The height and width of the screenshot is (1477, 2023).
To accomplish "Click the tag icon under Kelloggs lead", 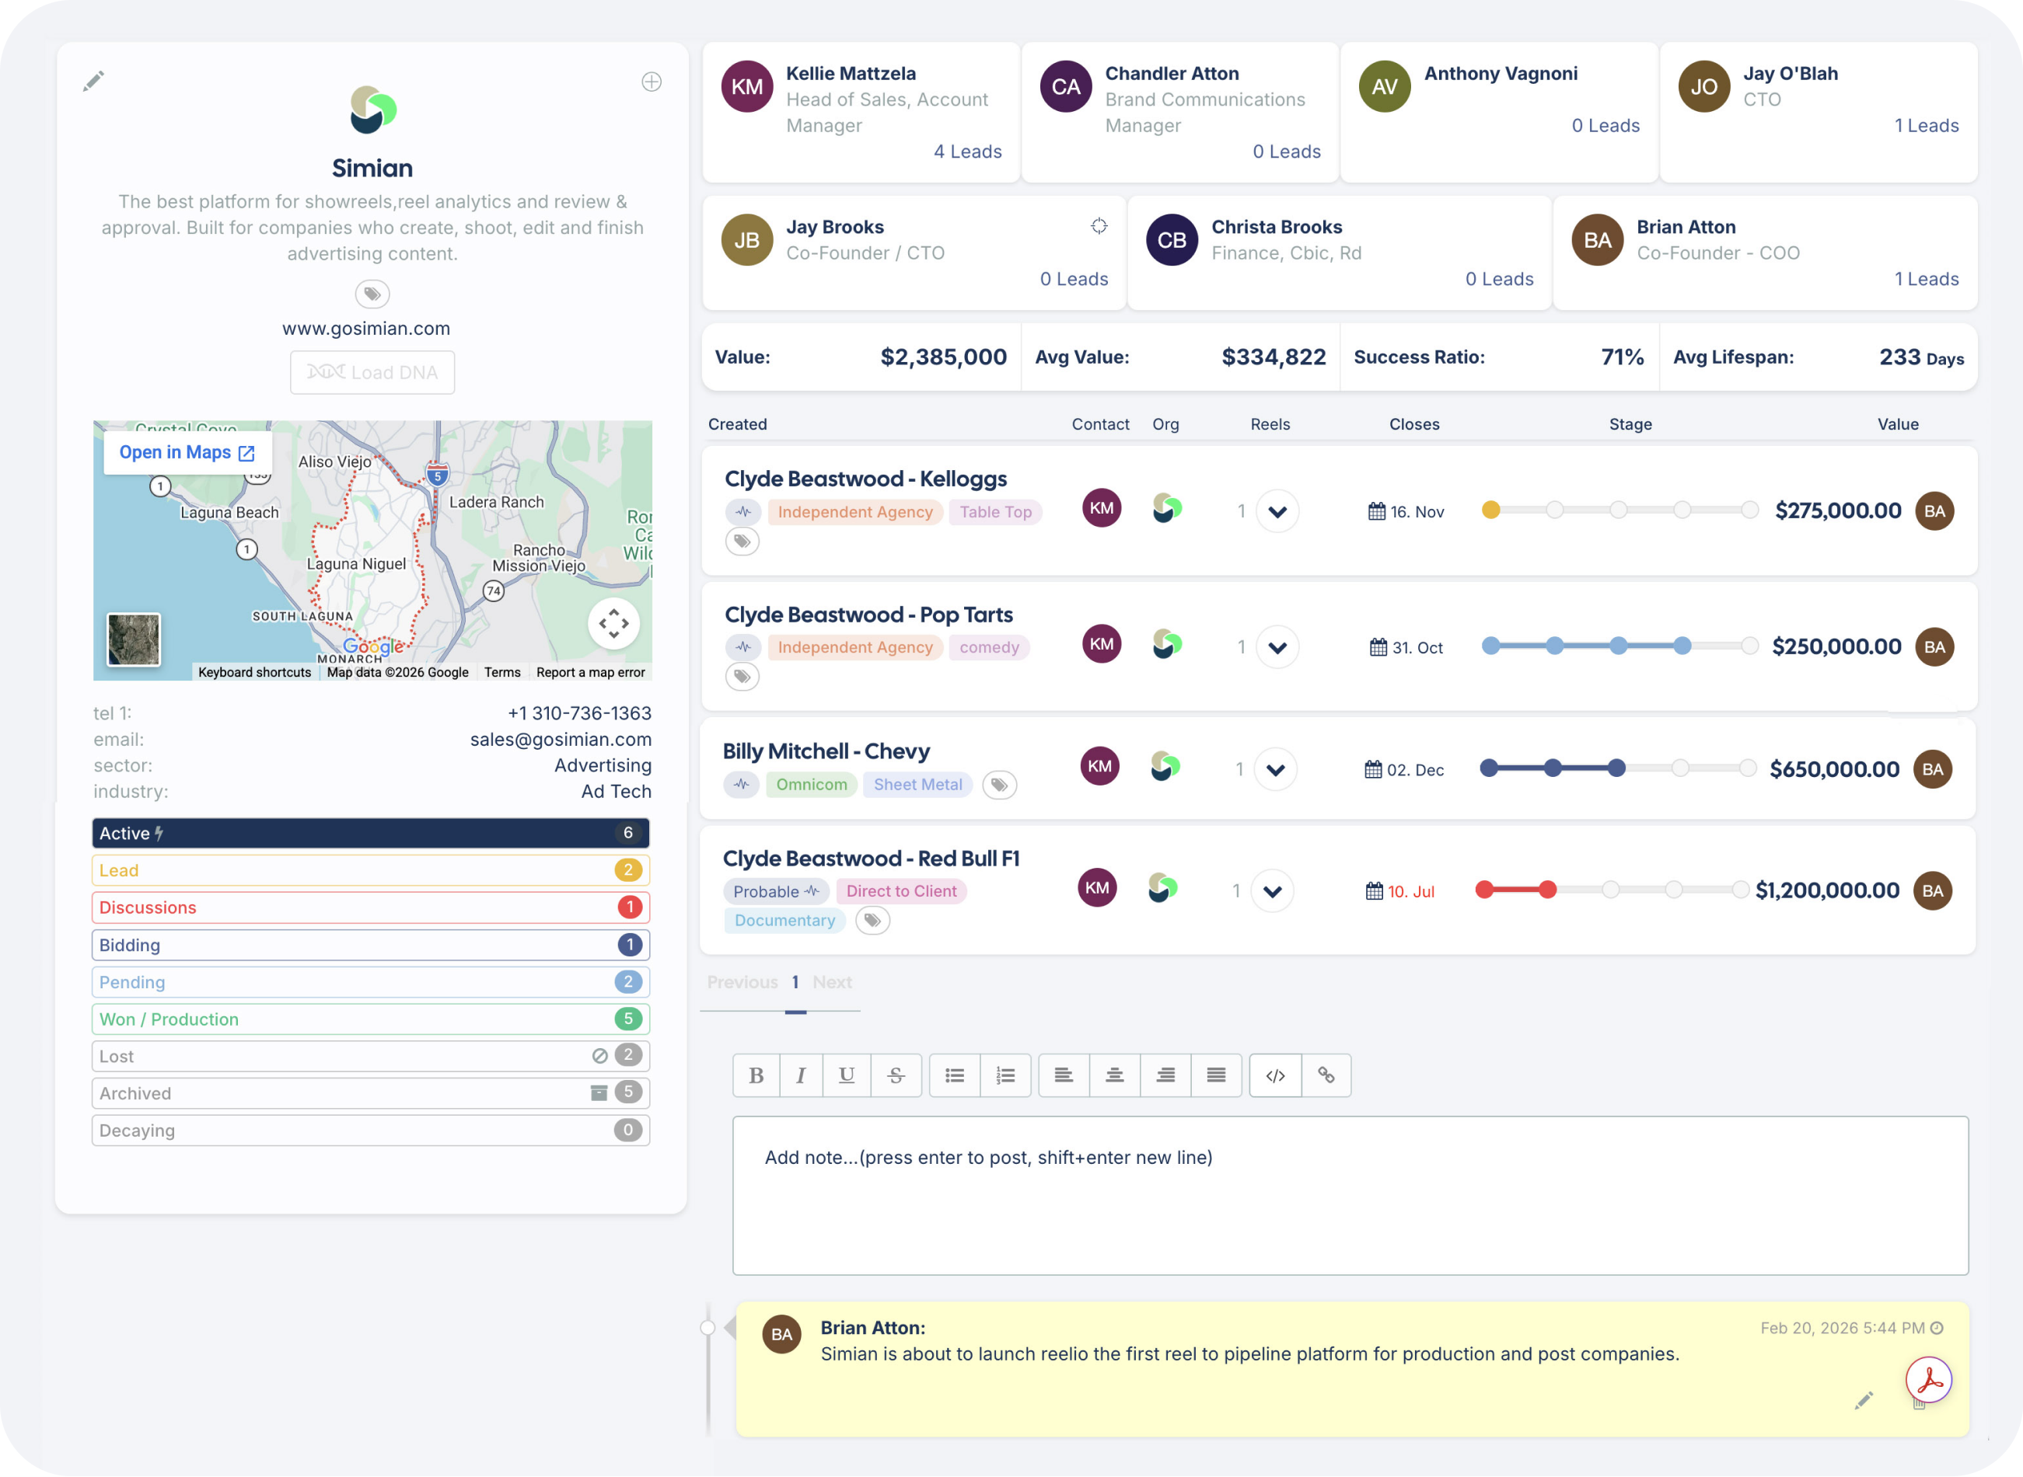I will click(742, 541).
